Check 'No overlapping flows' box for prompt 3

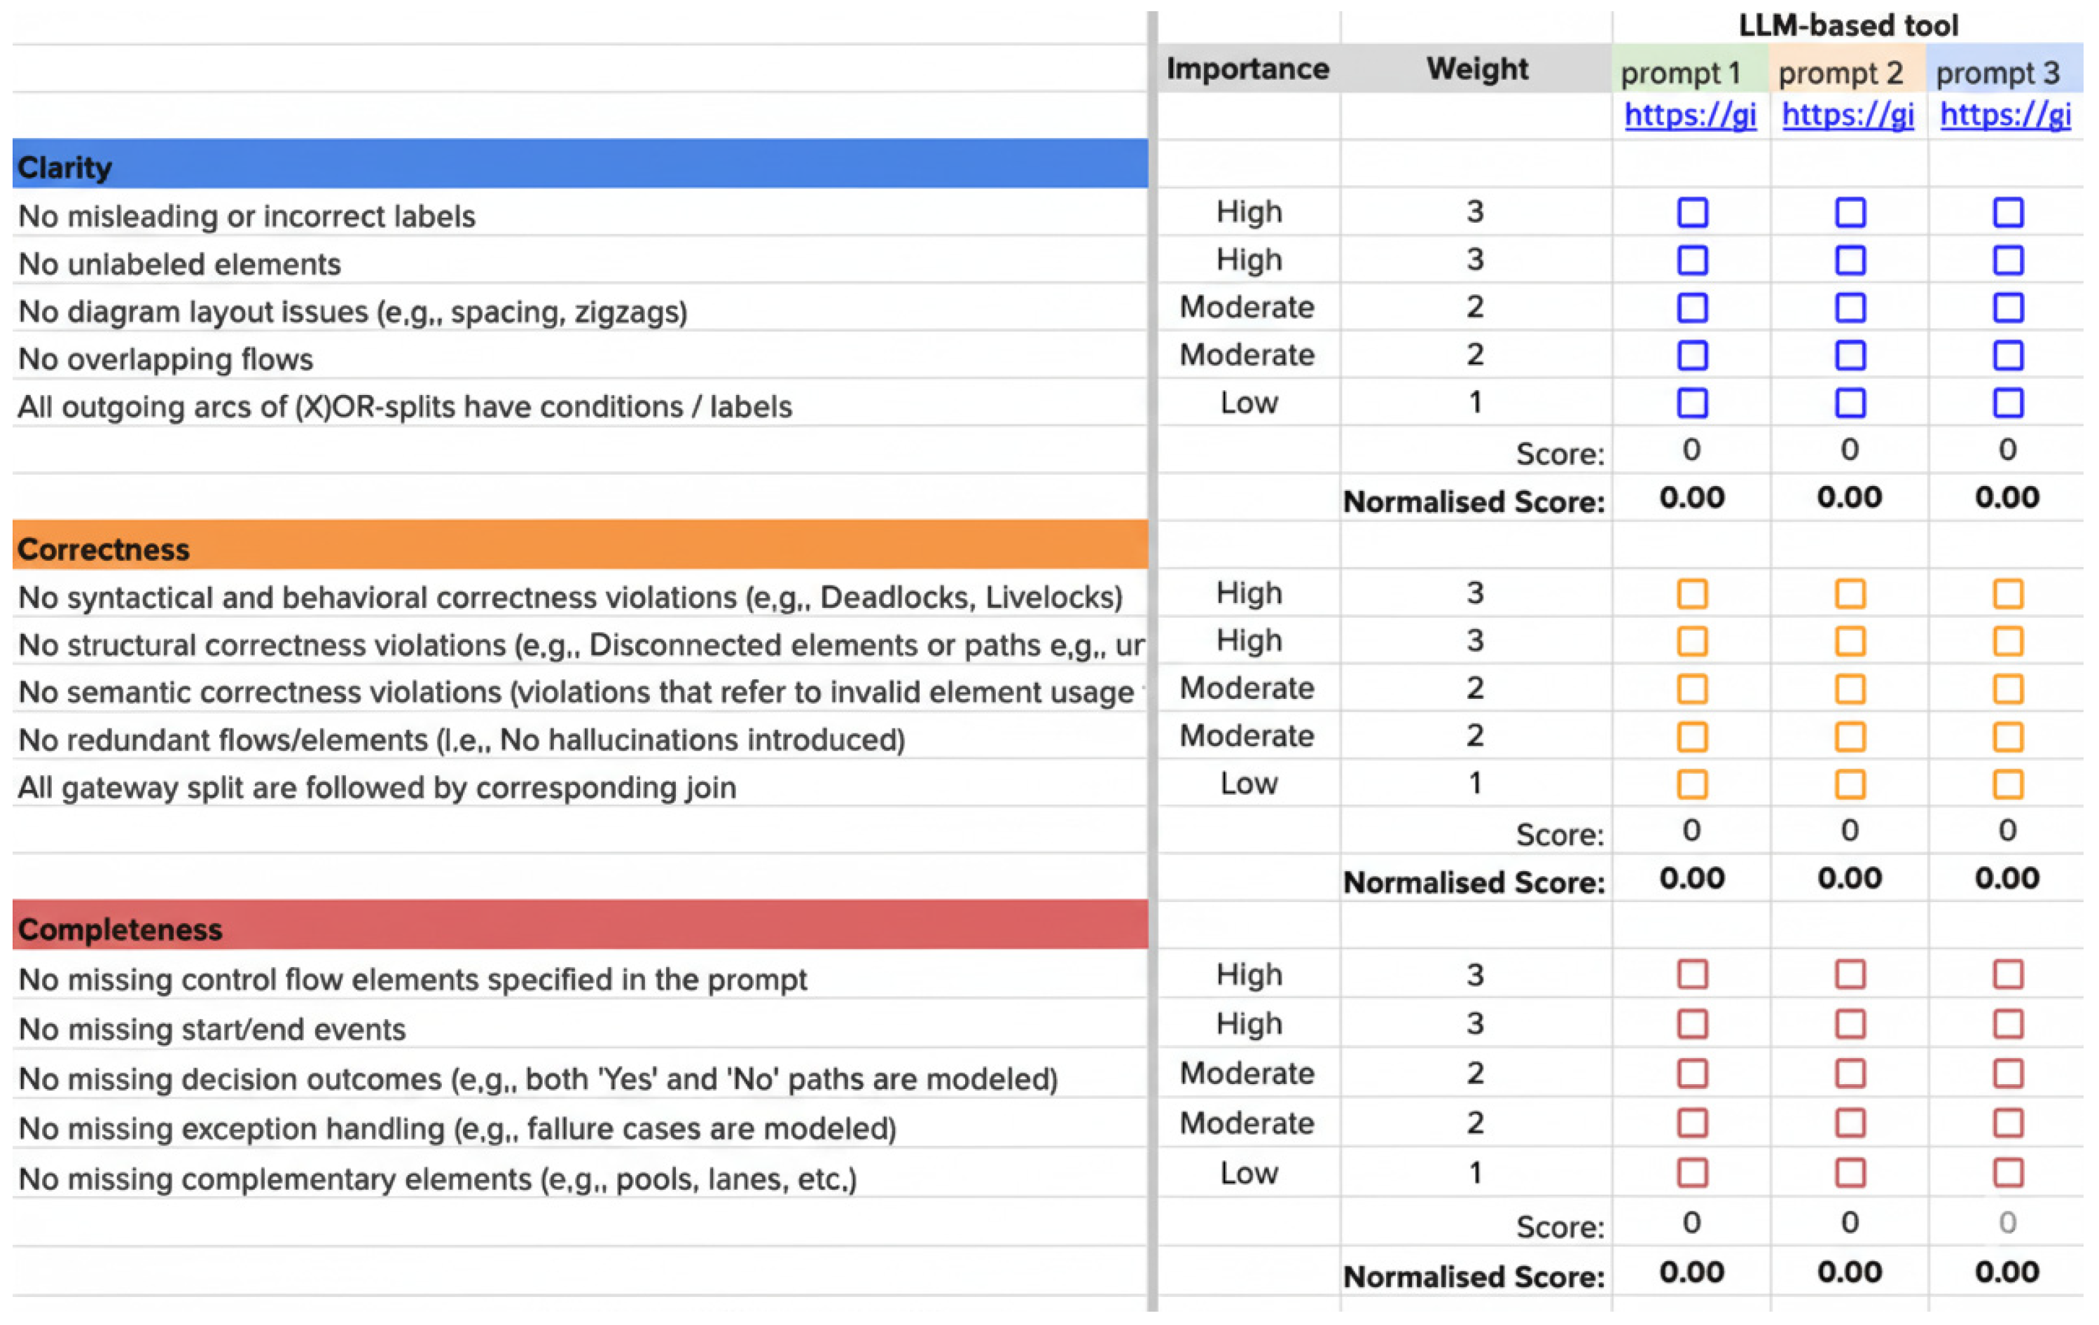(2007, 356)
